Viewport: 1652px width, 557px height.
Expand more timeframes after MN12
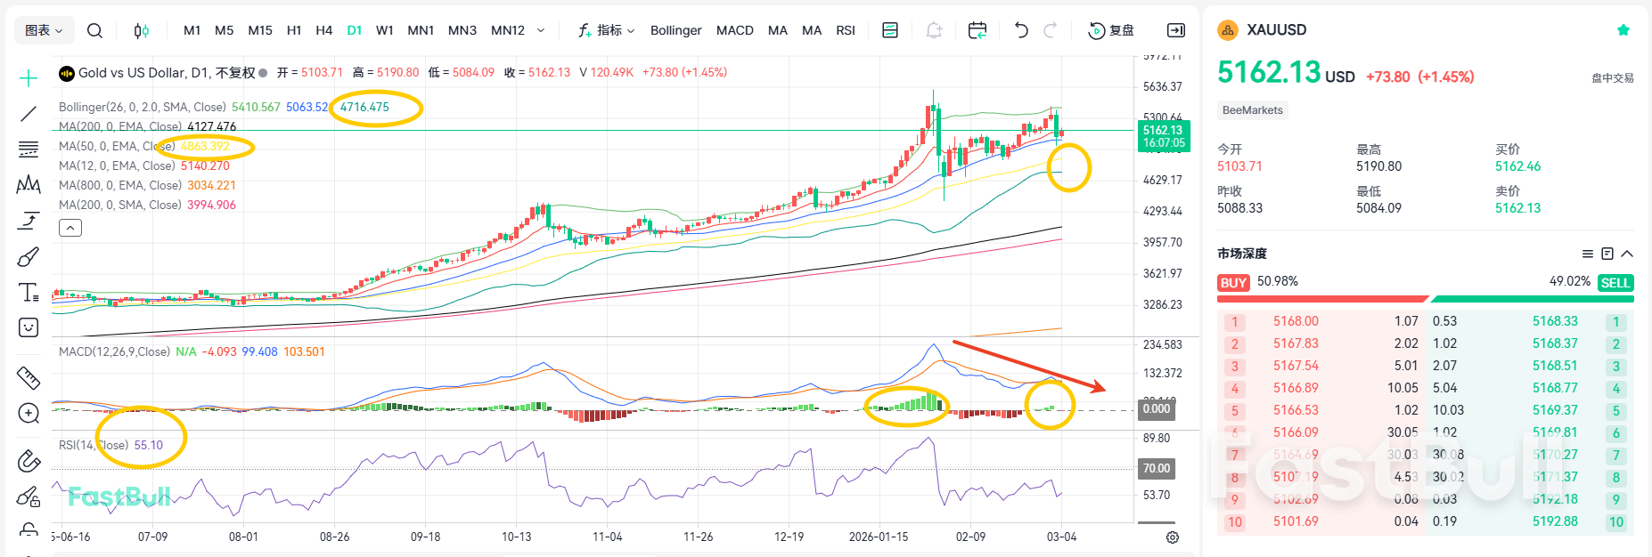[541, 30]
